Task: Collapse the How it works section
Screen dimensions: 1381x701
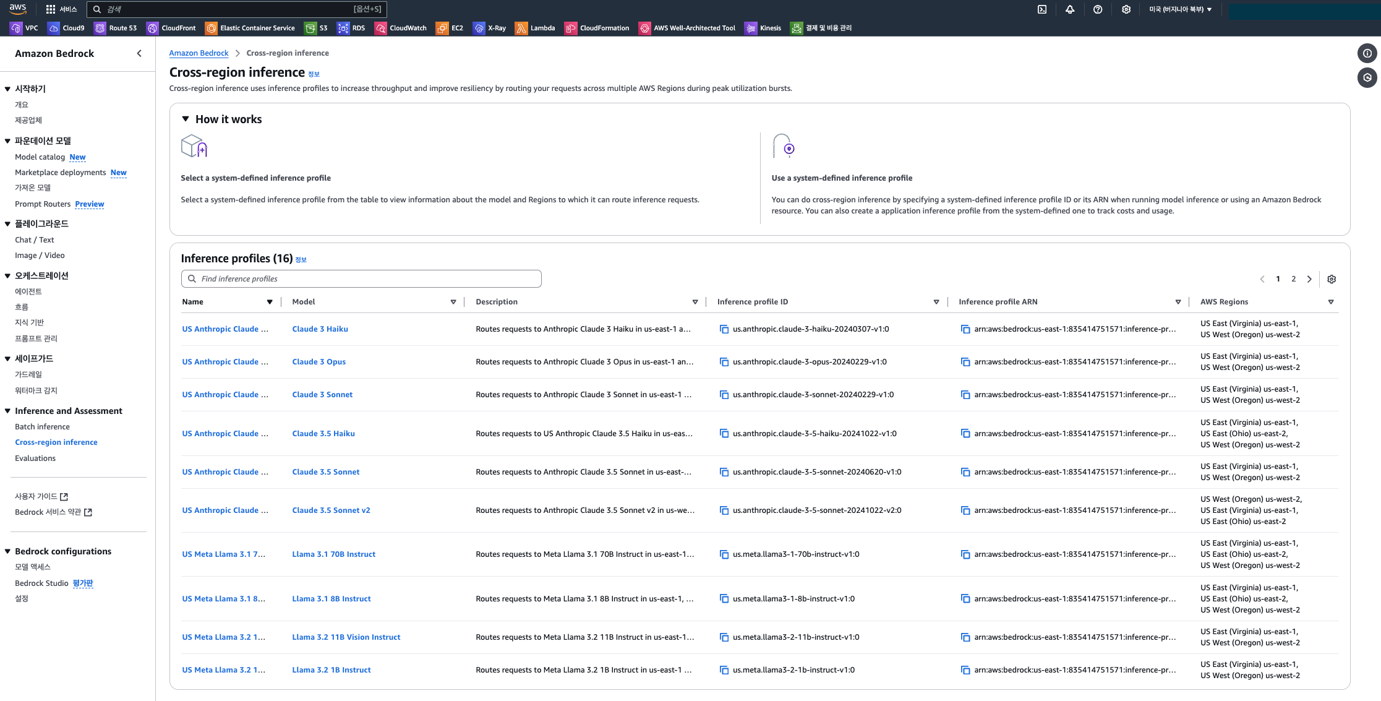Action: point(186,119)
